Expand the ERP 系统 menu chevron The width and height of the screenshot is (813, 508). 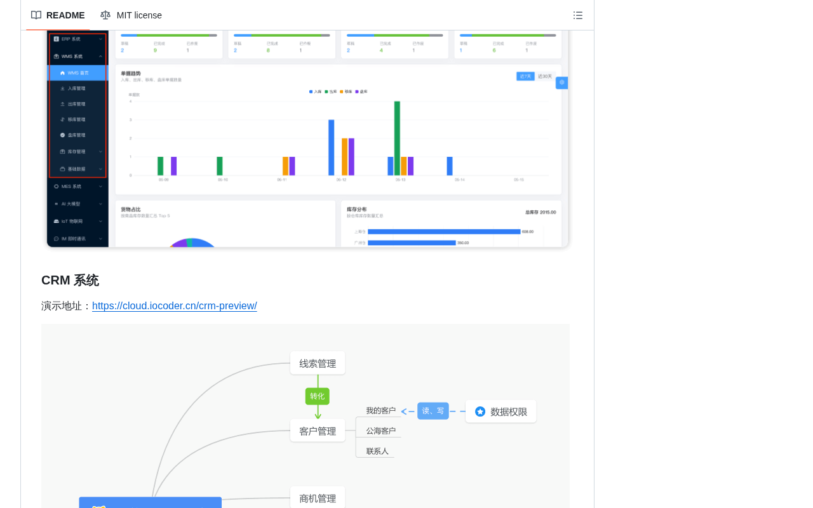pos(100,39)
